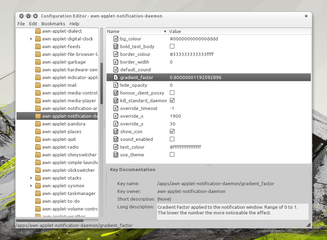Click the text_colour value #ffffffffffffffff
The height and width of the screenshot is (240, 327).
coord(185,147)
